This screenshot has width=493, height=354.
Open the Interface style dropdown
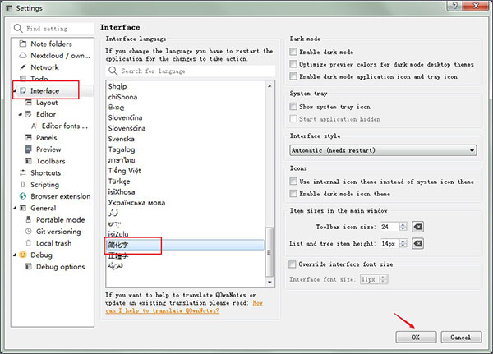[x=383, y=150]
